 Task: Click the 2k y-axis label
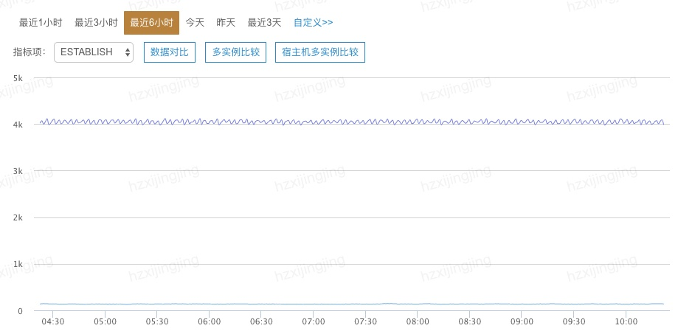pos(18,217)
